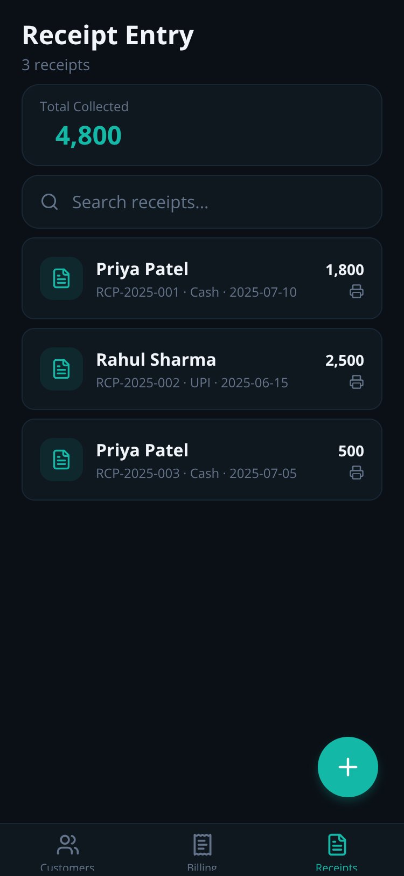This screenshot has width=404, height=876.
Task: Tap the document icon on receipt RCP-2025-003
Action: tap(61, 460)
